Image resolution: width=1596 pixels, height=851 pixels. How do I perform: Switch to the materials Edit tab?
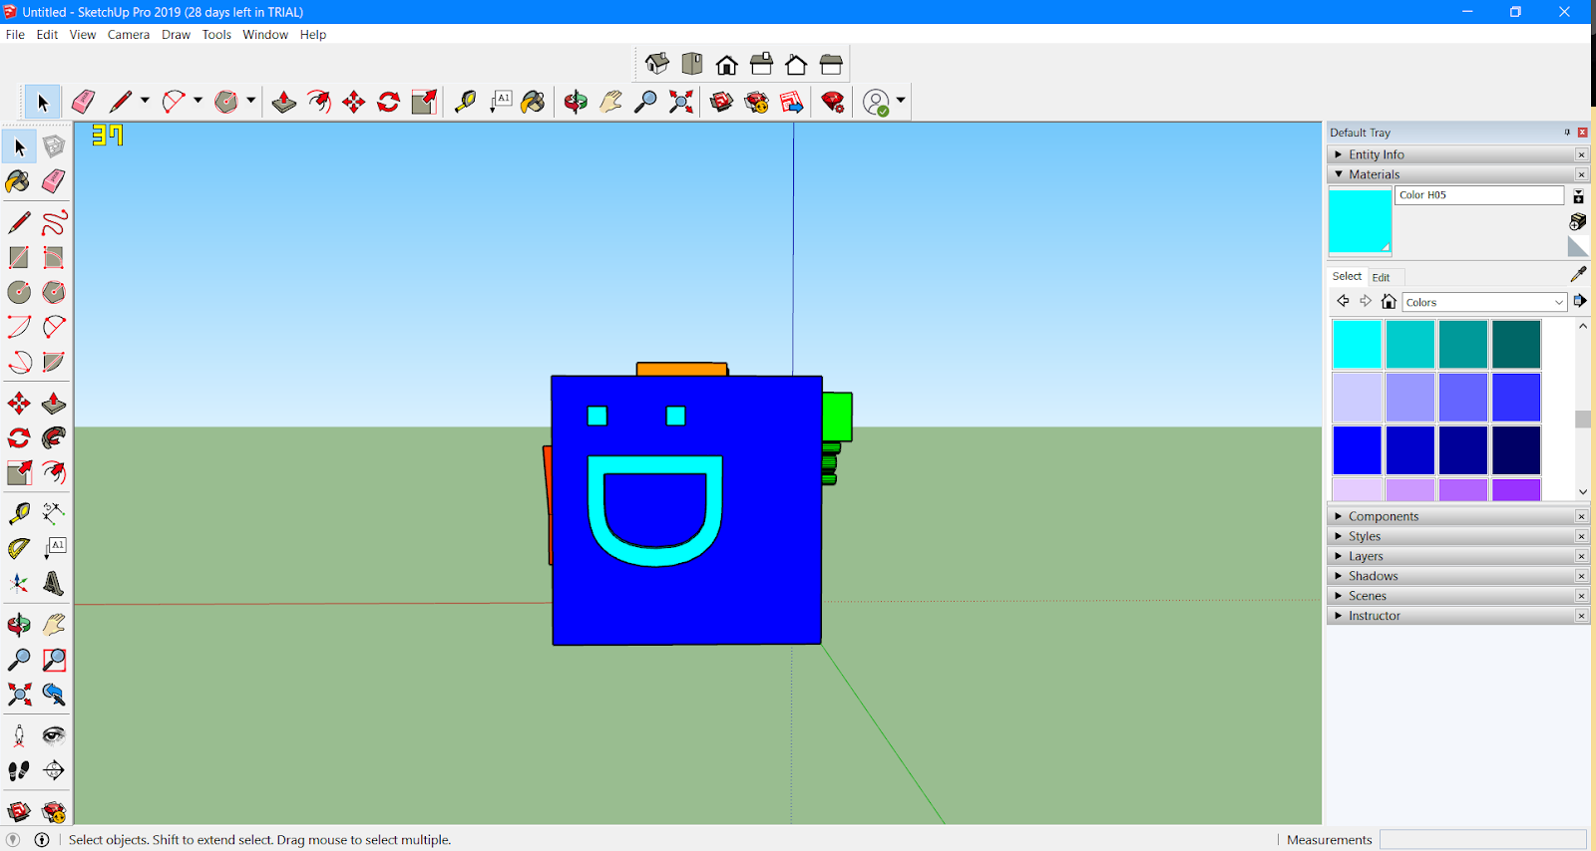point(1381,277)
